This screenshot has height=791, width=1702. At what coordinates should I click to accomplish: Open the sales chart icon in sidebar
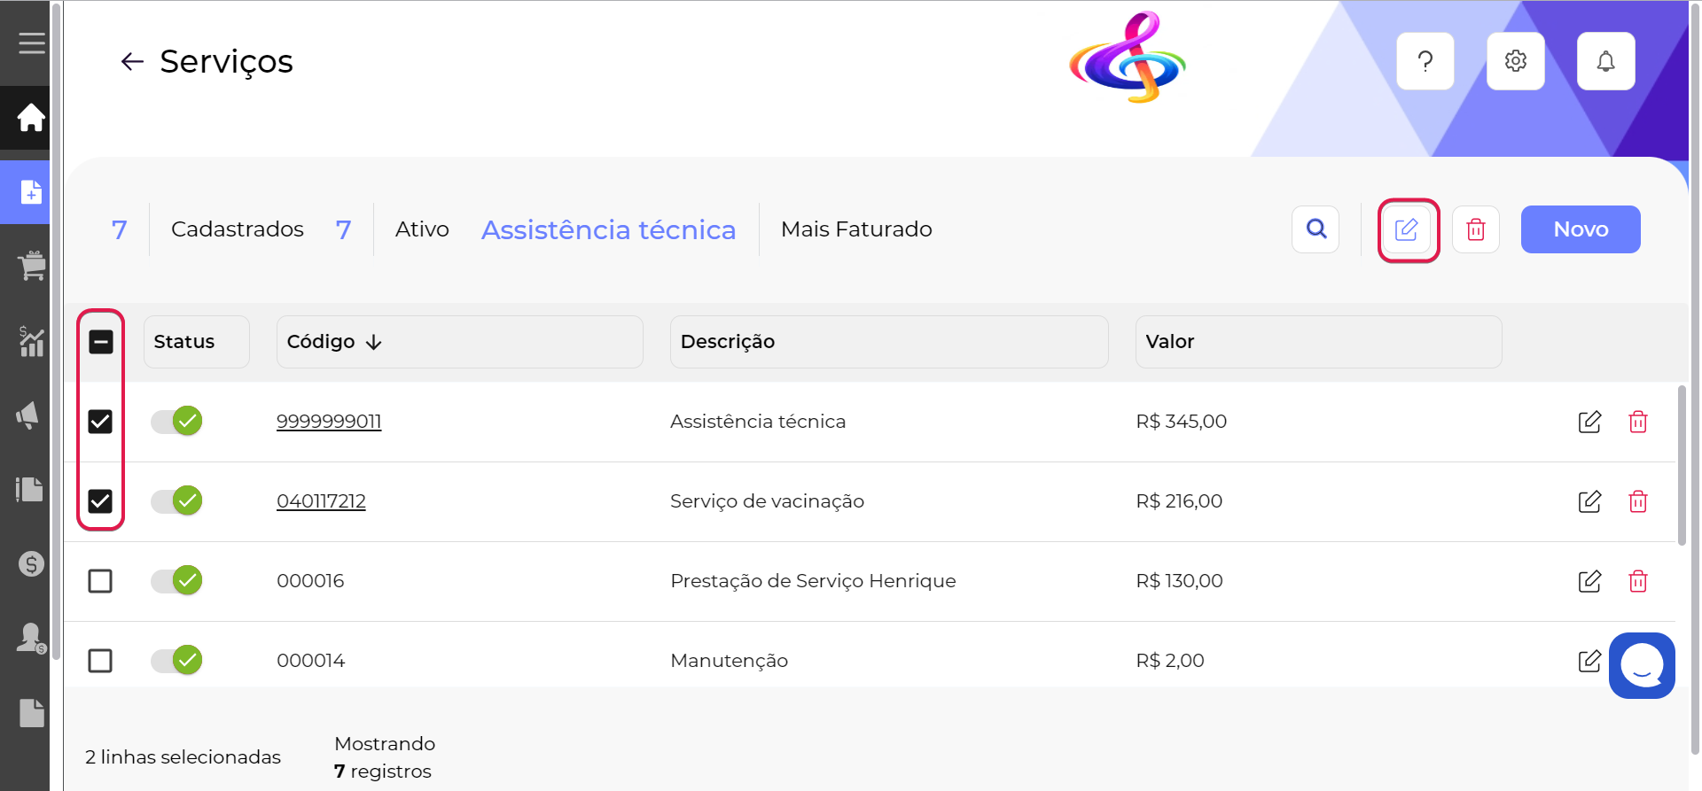[x=29, y=342]
